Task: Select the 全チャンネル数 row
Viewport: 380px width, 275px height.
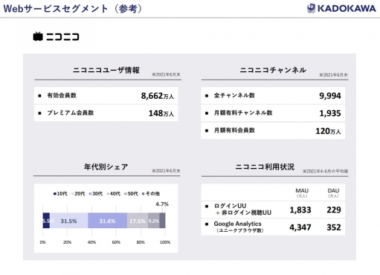Action: coord(273,96)
